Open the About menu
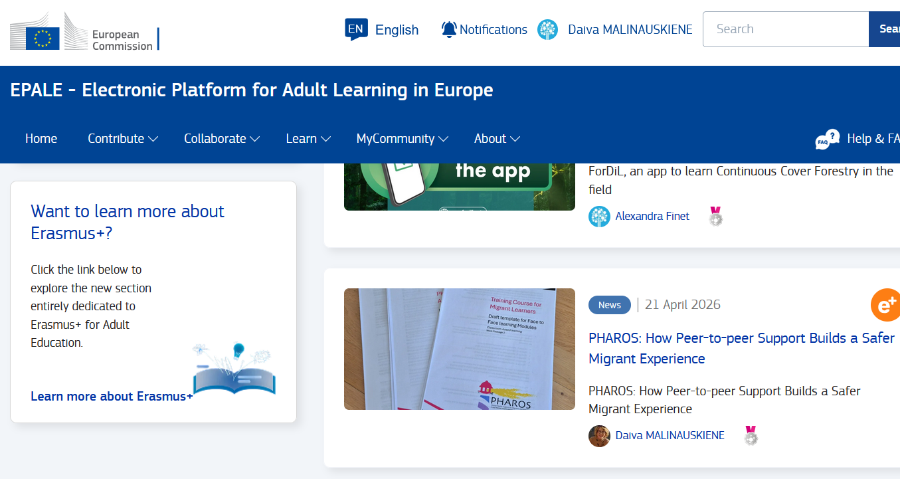This screenshot has width=900, height=479. click(x=497, y=138)
